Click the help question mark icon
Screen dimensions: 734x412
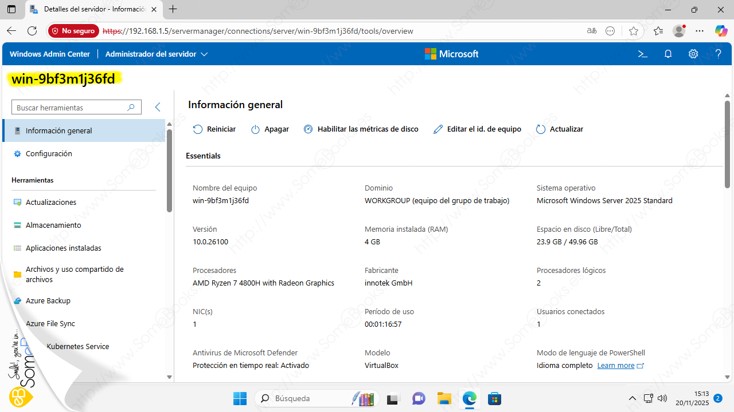(x=718, y=54)
